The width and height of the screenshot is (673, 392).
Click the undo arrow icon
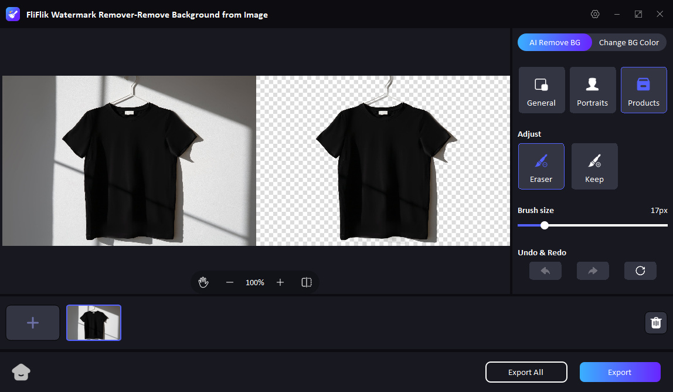[x=545, y=271]
